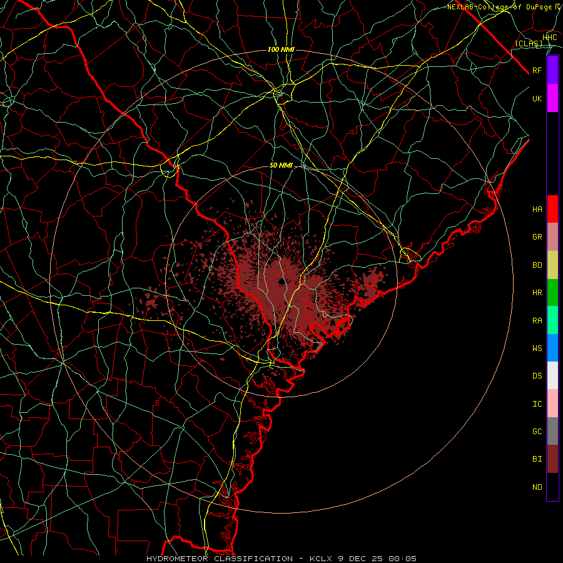Click the UK legend label

click(537, 98)
